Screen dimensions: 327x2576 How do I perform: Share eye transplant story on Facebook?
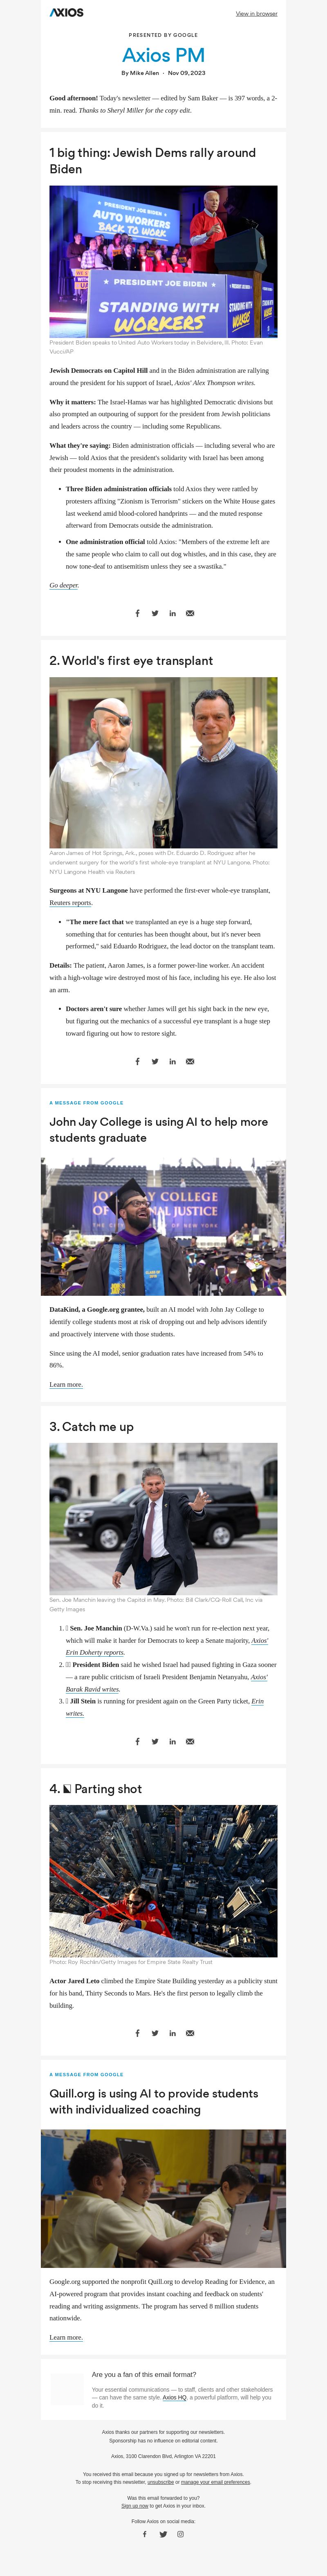pos(138,1061)
